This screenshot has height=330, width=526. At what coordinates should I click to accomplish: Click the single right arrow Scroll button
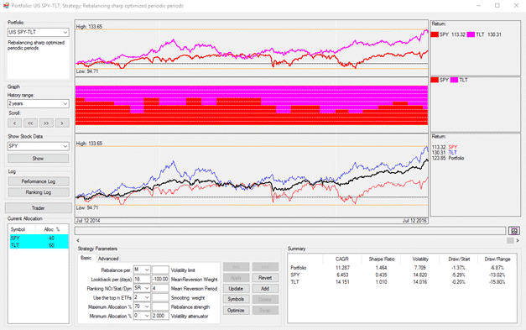(x=62, y=123)
